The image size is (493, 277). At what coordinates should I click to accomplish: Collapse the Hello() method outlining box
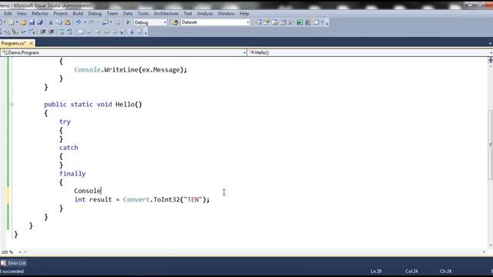pos(12,105)
